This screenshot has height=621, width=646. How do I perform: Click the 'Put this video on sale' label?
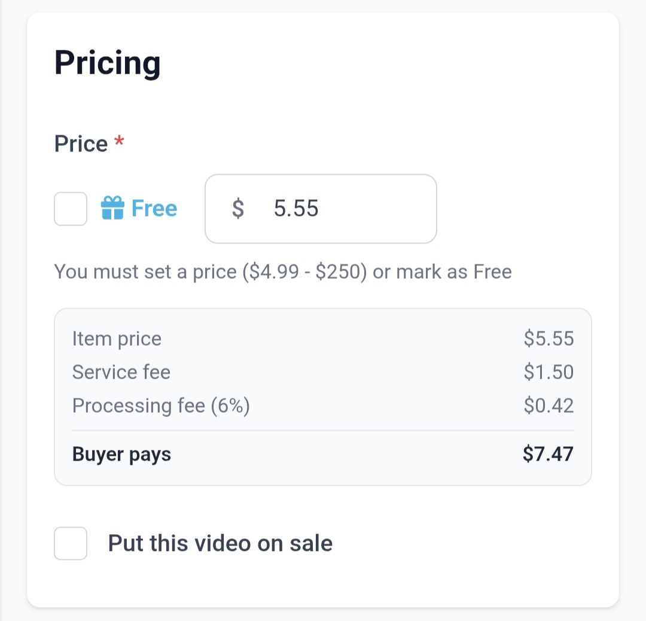click(220, 543)
